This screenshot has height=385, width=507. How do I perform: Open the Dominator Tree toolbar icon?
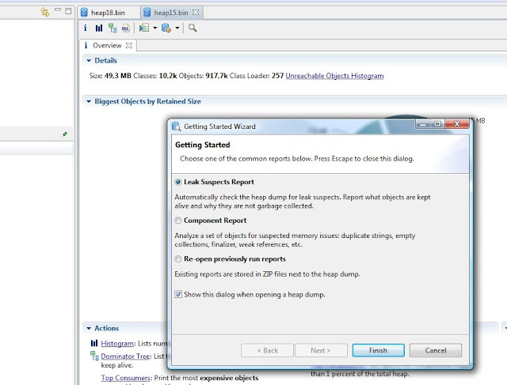coord(112,28)
